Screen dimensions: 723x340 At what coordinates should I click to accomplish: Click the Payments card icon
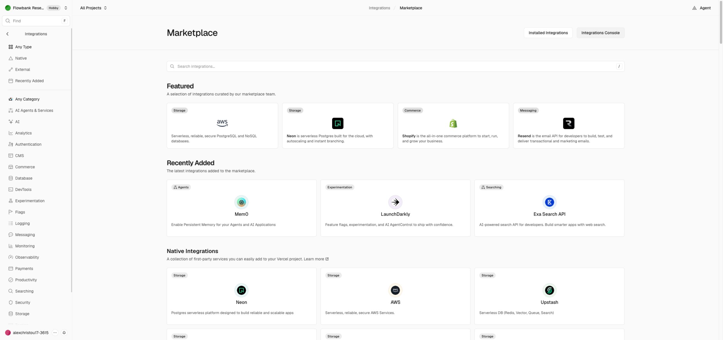[x=11, y=269]
